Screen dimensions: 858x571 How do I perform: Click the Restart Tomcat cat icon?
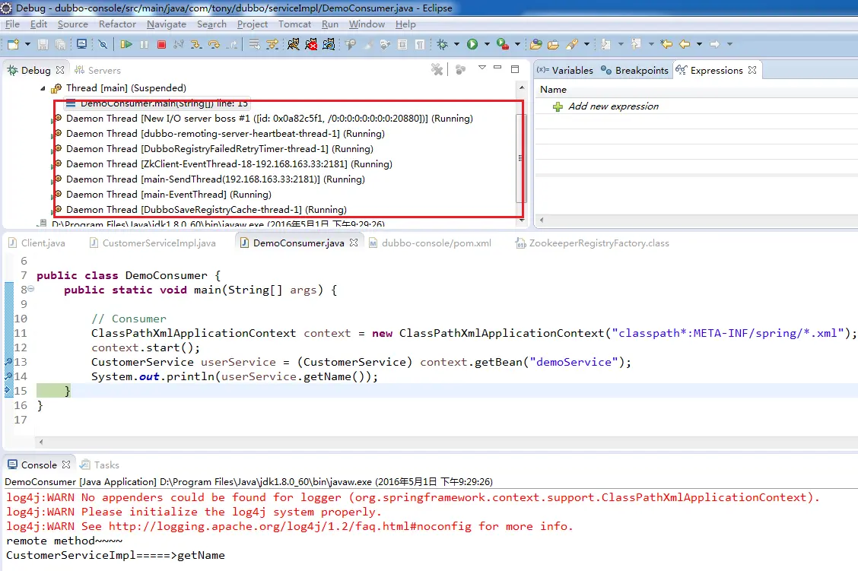(329, 44)
